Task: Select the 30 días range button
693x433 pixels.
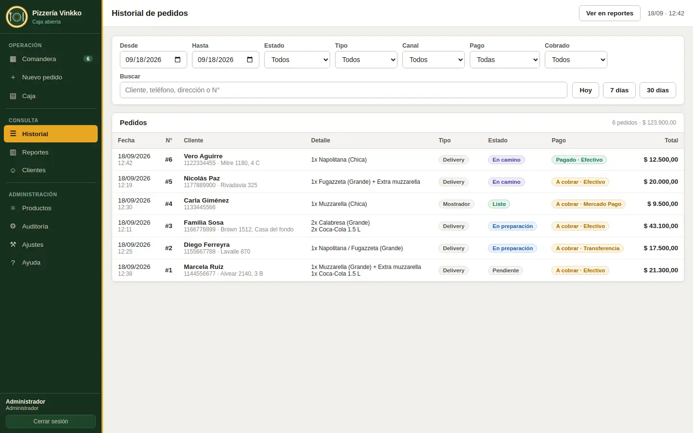Action: (x=658, y=90)
